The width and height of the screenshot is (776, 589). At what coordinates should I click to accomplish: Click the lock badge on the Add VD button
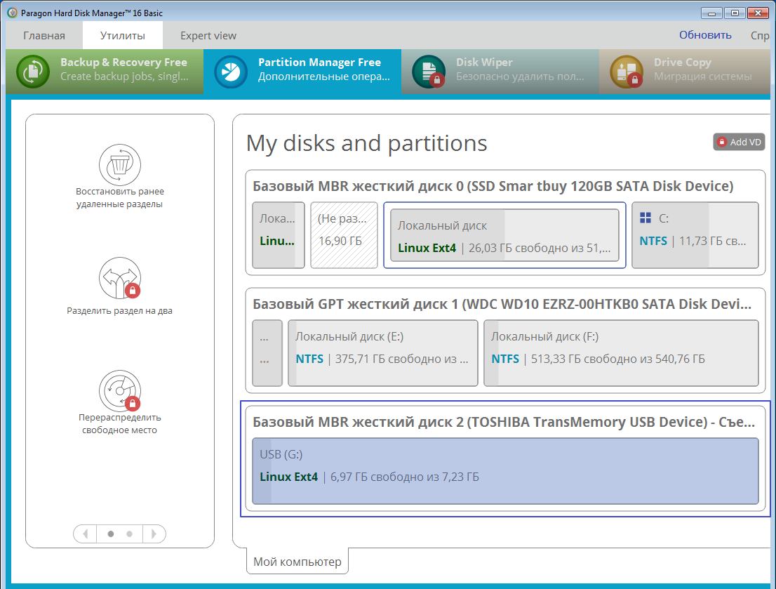pos(722,142)
